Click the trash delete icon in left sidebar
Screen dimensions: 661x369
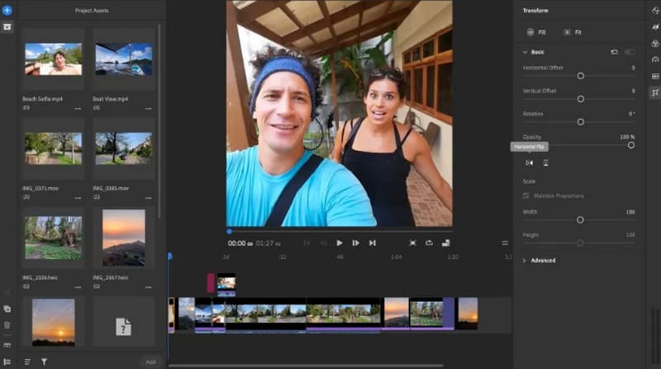pyautogui.click(x=7, y=325)
